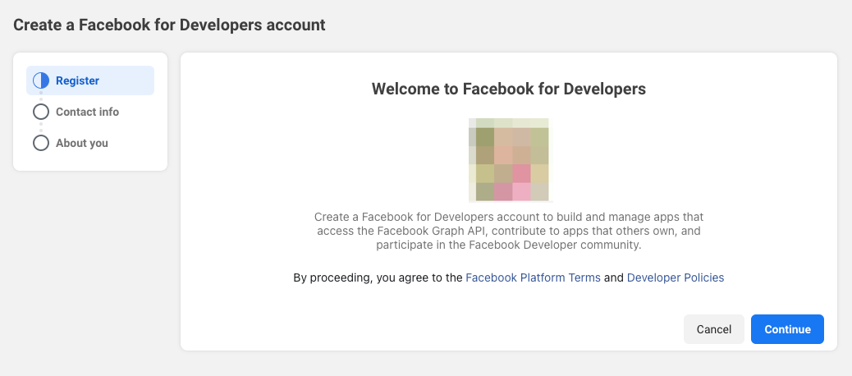
Task: Click the paragraph about the Facebook Graph API
Action: pyautogui.click(x=509, y=231)
